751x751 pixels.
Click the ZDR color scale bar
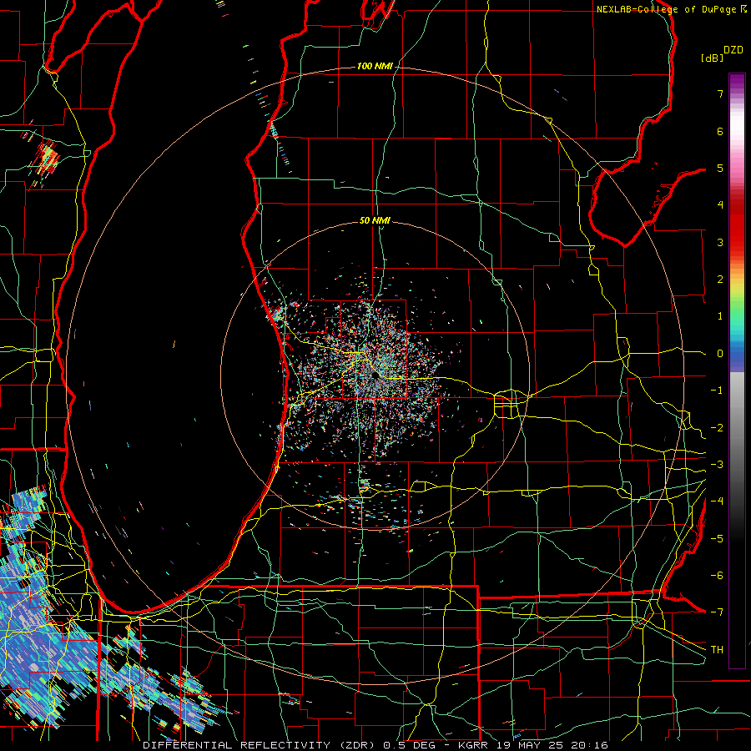pyautogui.click(x=737, y=370)
